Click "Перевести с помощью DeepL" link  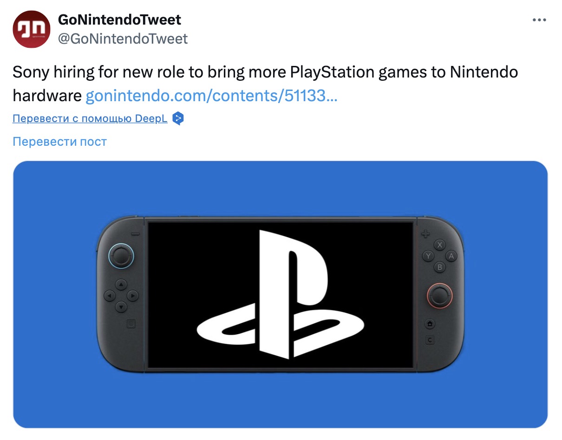90,118
